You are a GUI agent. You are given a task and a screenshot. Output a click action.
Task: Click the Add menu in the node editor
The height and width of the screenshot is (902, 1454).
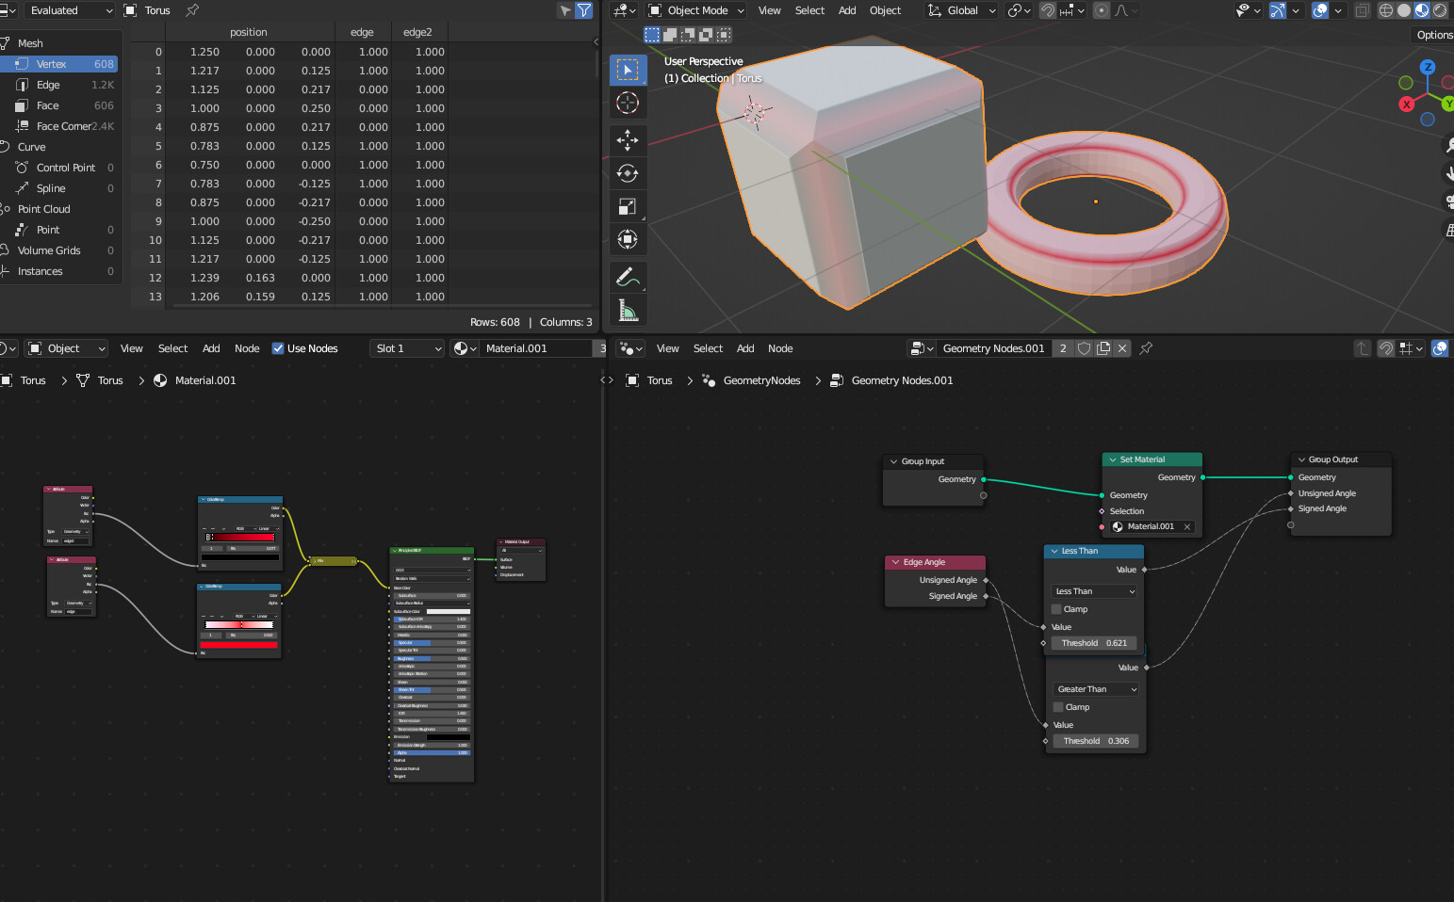pos(745,348)
